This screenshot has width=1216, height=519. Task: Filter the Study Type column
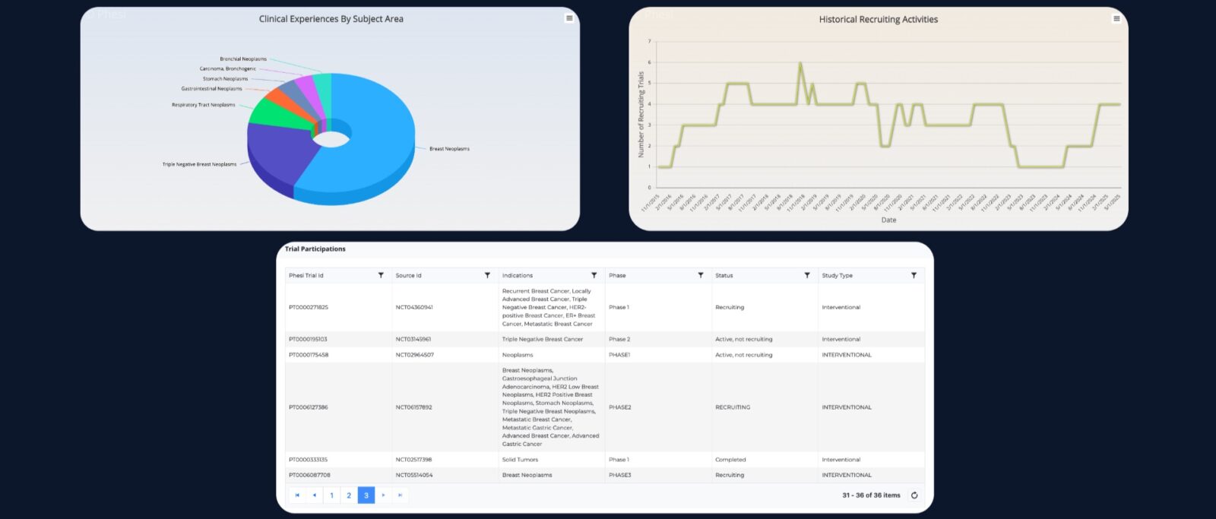coord(914,276)
